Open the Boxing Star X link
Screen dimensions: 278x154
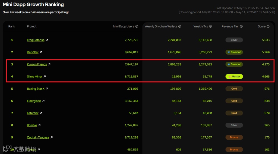pos(36,89)
